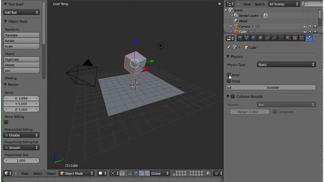Open the Particles properties tab

pyautogui.click(x=302, y=38)
